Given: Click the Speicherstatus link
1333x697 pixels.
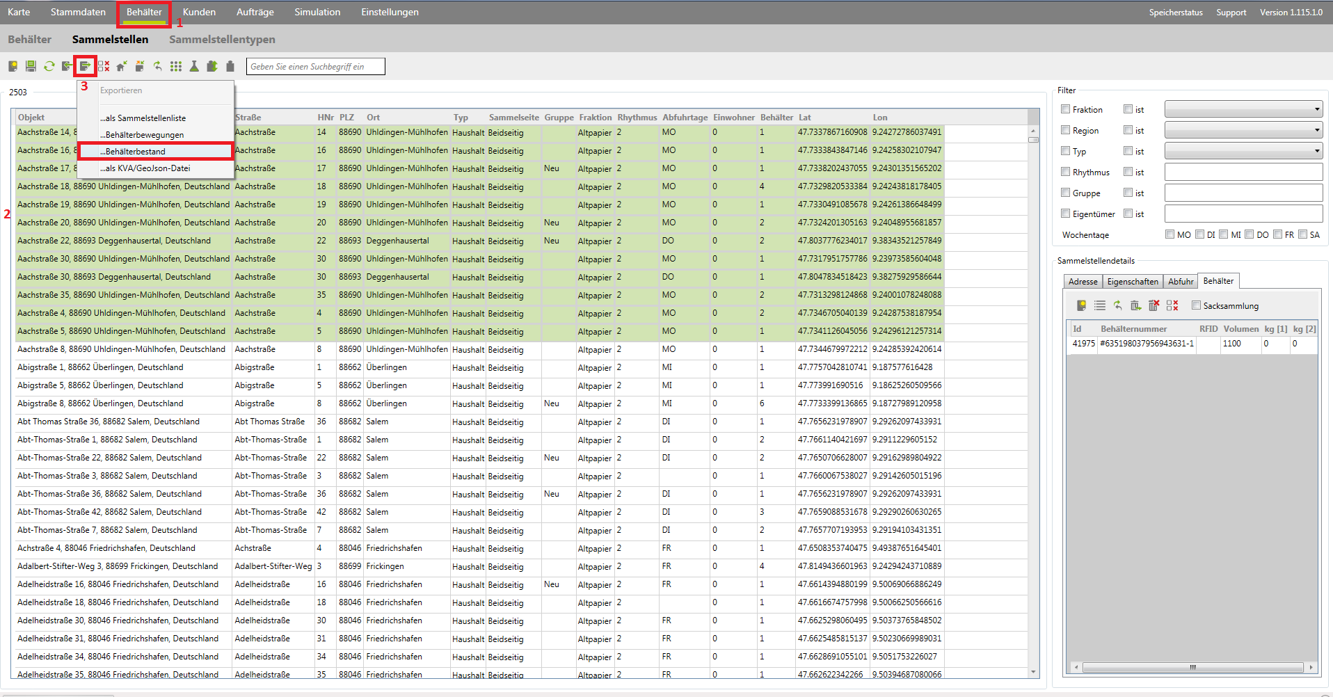Looking at the screenshot, I should point(1176,13).
